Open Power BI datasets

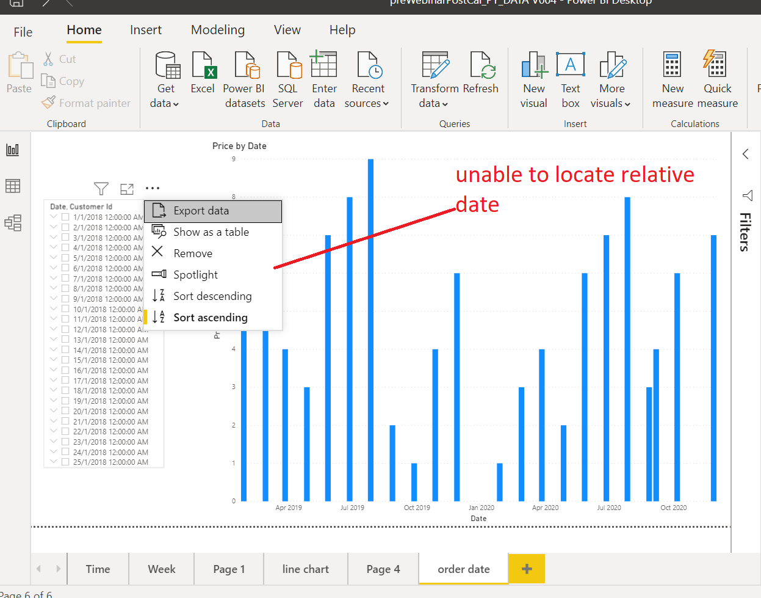click(244, 80)
